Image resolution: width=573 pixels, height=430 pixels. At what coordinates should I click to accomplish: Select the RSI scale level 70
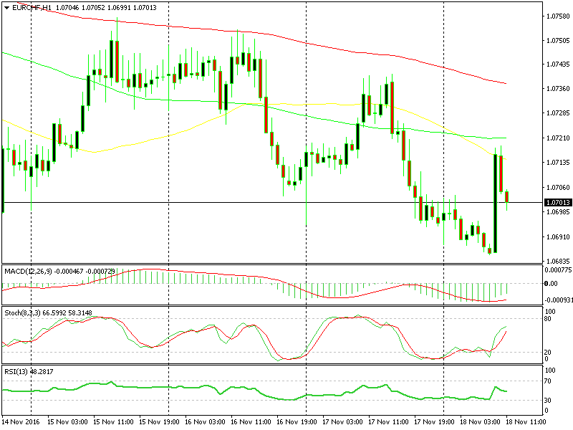548,381
